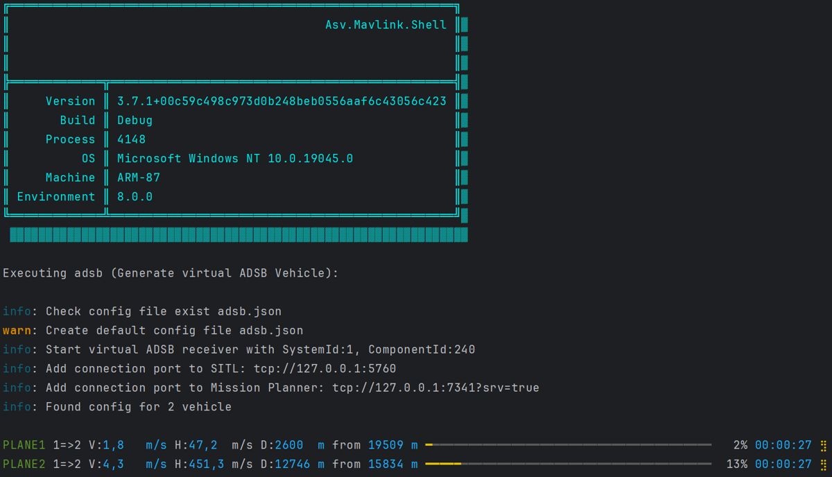Click the green PLANE1 label
The image size is (832, 477).
[x=24, y=445]
